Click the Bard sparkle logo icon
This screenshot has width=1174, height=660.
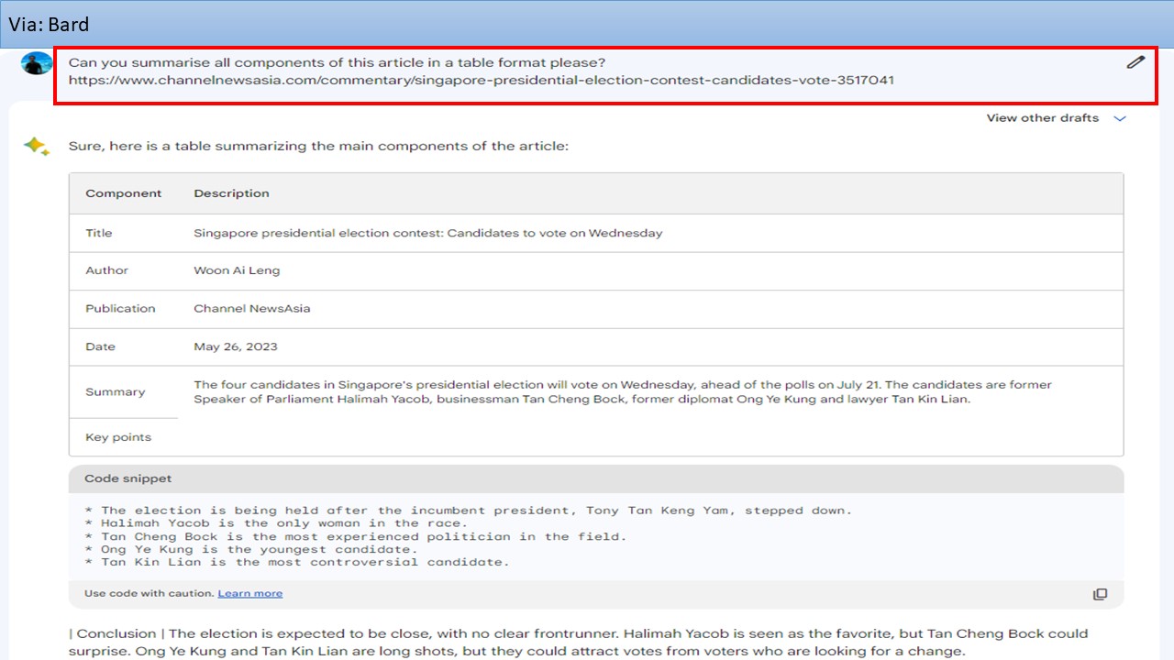coord(37,146)
